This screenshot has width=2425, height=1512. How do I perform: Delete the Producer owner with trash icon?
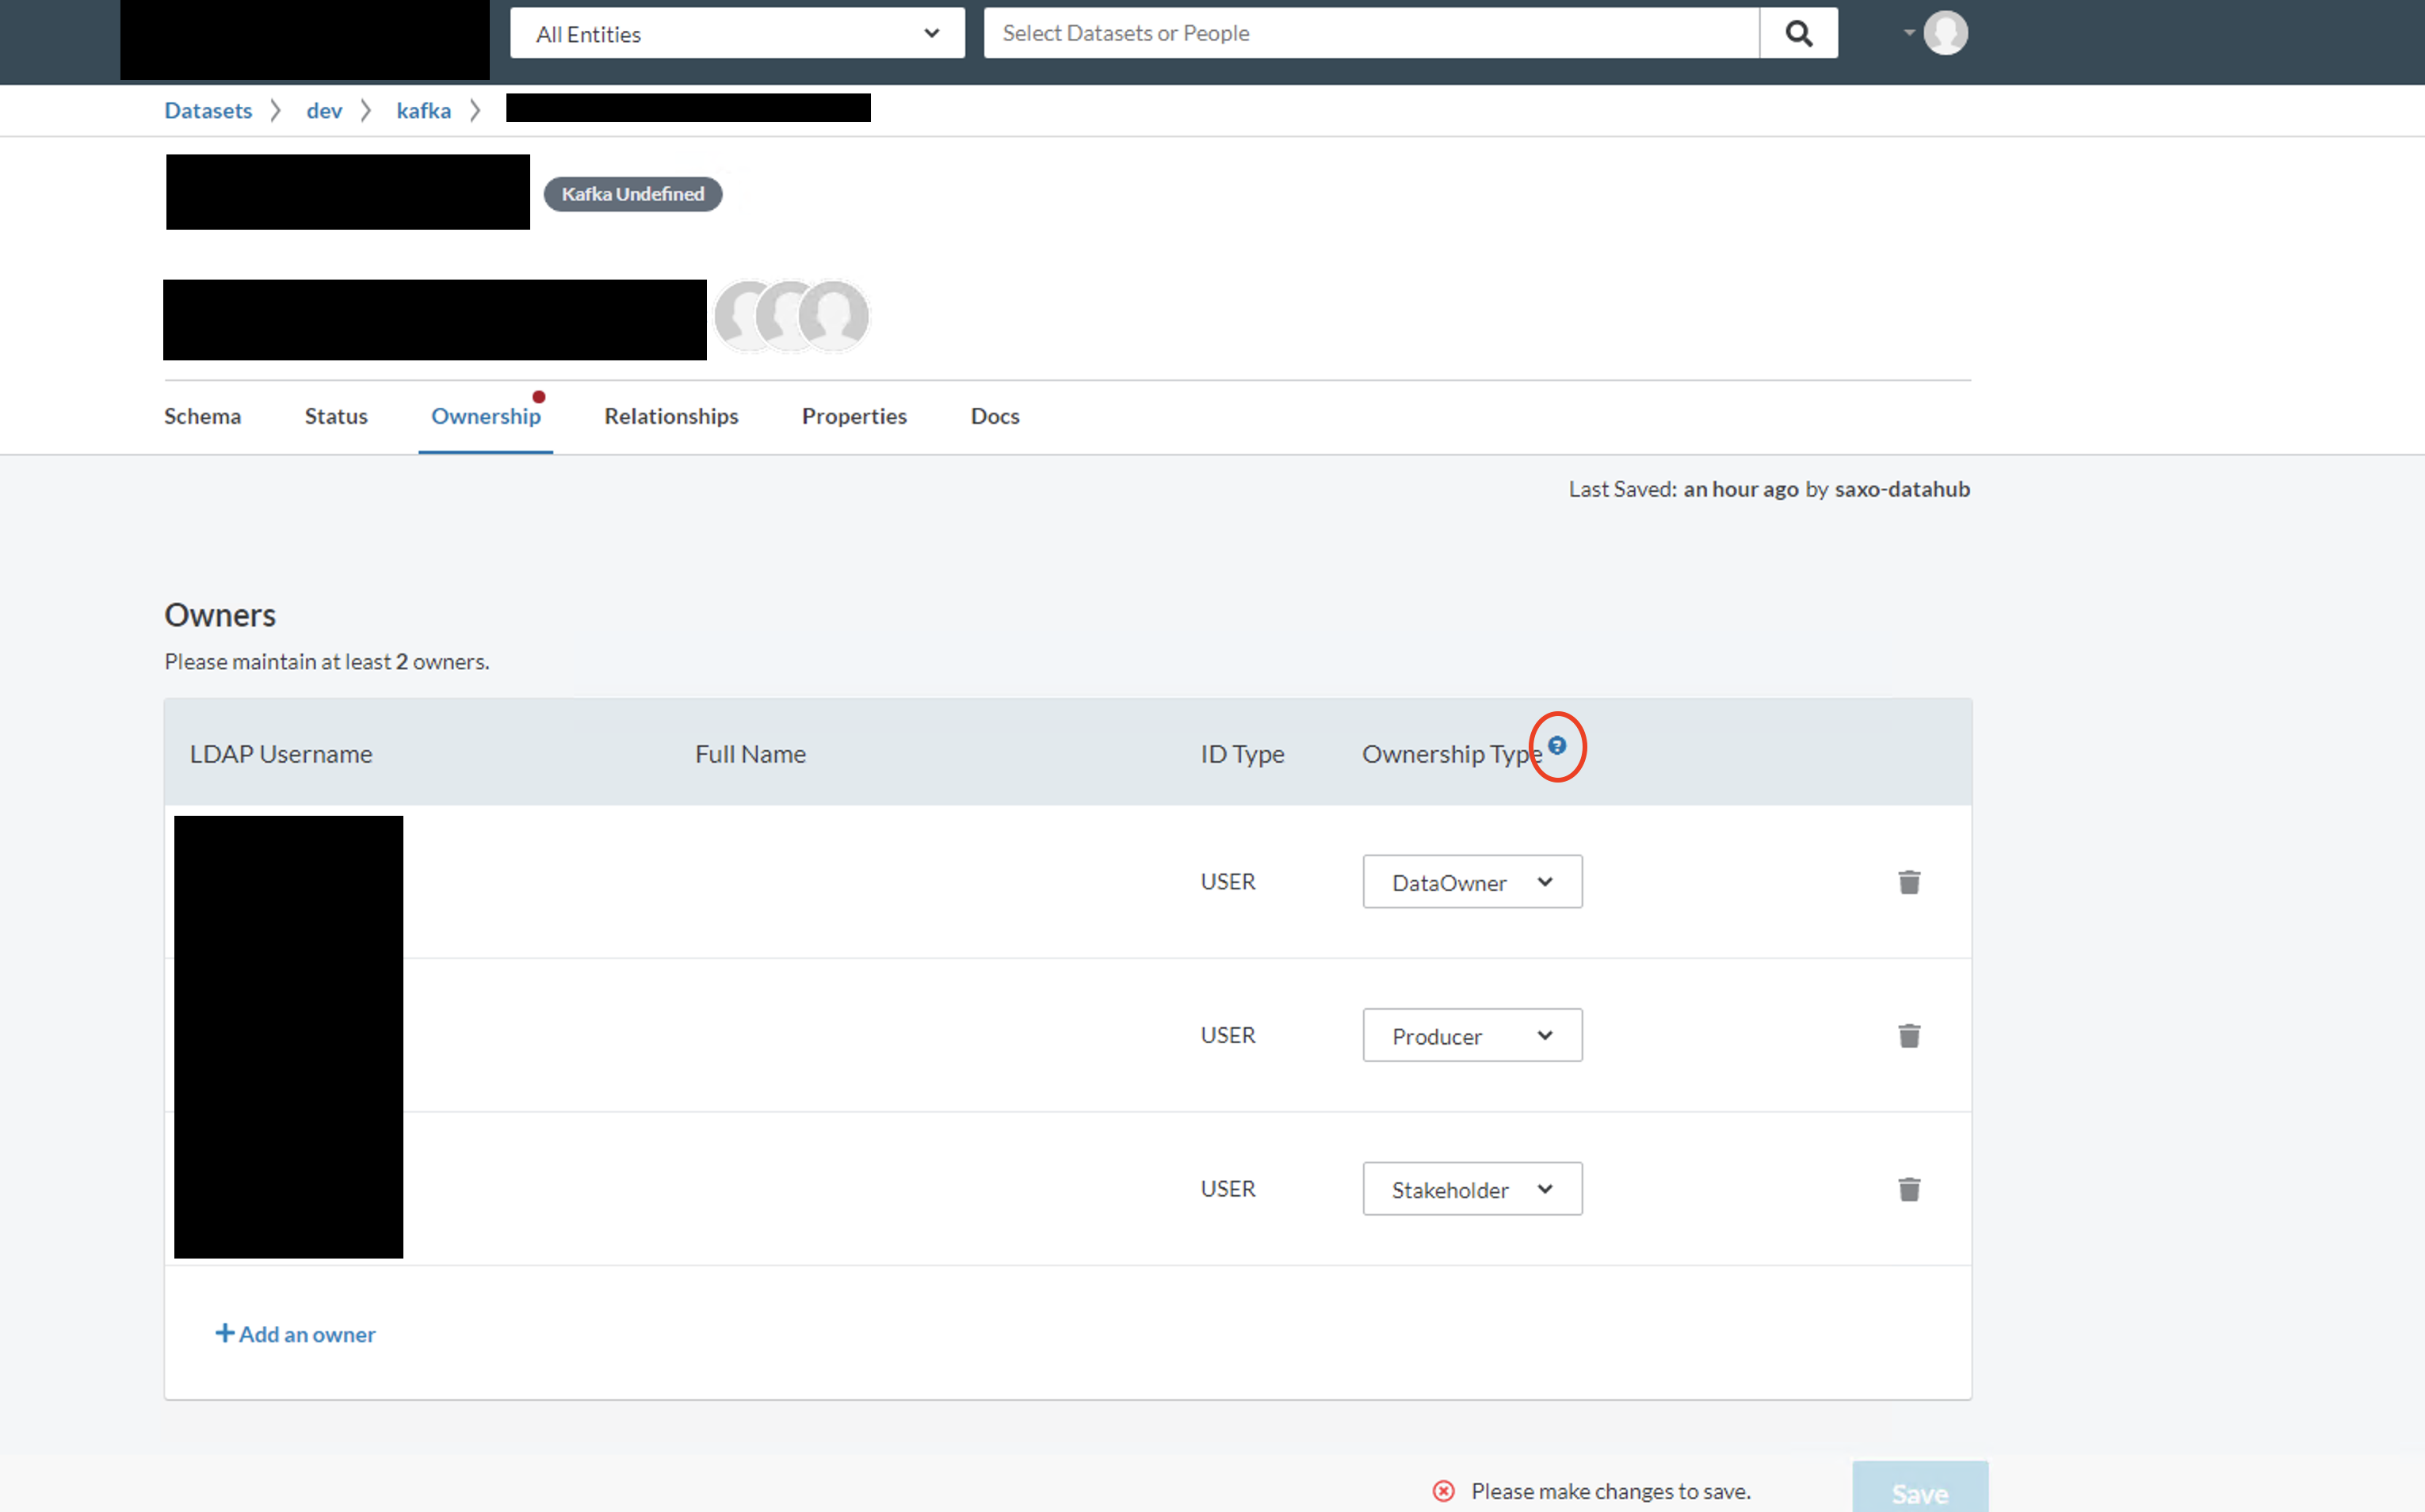pos(1909,1035)
